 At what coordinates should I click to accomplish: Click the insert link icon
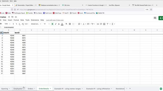click(98, 24)
